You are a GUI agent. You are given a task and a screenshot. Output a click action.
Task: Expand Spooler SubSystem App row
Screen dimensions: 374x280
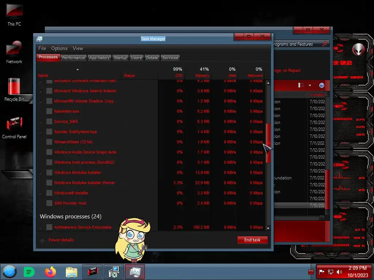[x=41, y=132]
